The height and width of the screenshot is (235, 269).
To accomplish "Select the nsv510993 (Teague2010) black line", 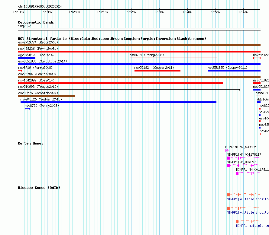I will point(129,89).
